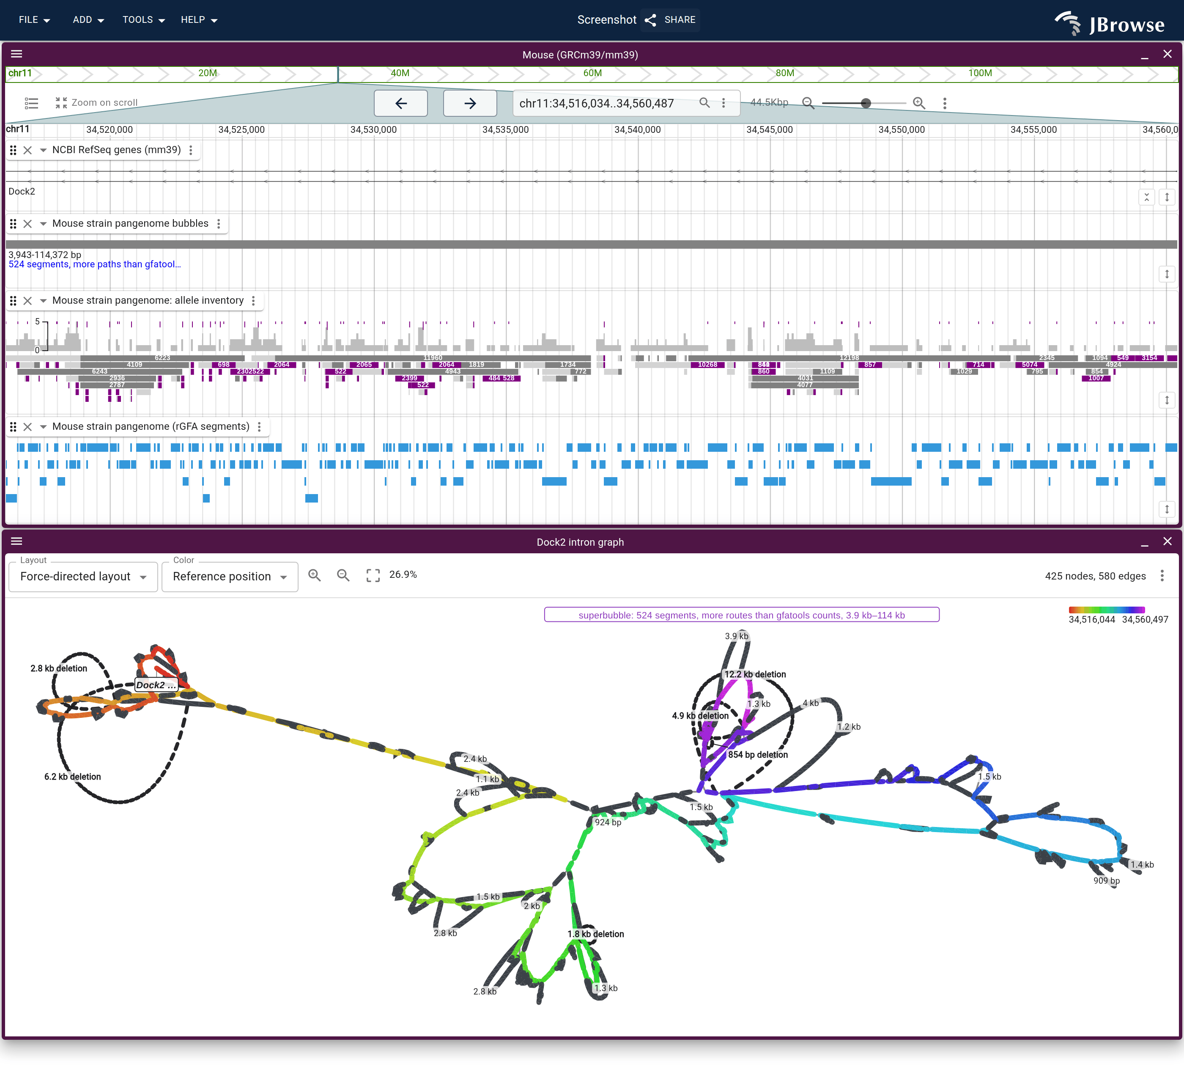Screen dimensions: 1184x1066
Task: Click the chr11 overview ruler at 60M
Action: (592, 73)
